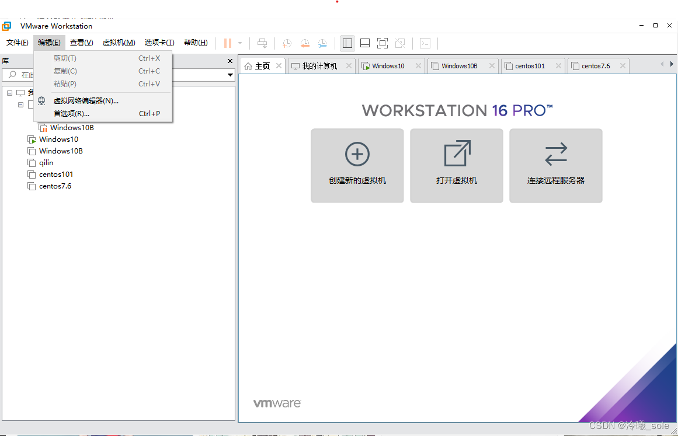Click the Suspend (pause) toolbar icon
This screenshot has width=678, height=436.
coord(227,43)
